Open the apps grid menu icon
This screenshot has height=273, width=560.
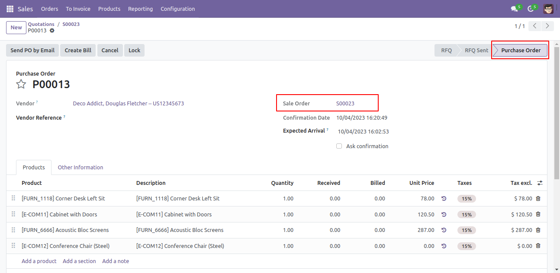point(10,9)
